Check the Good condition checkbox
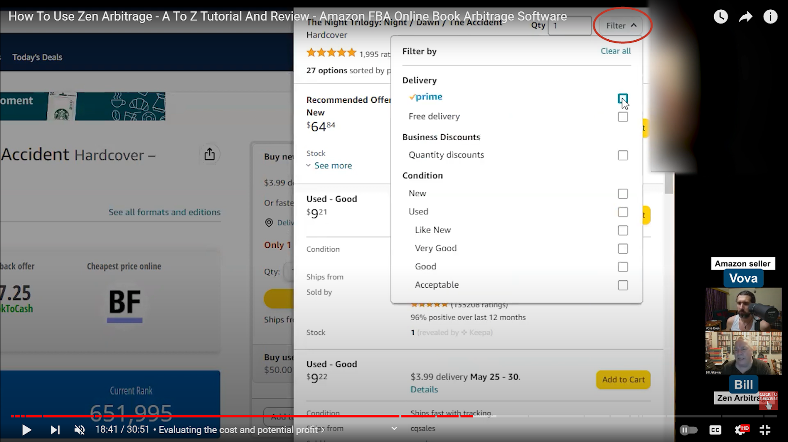 point(623,267)
